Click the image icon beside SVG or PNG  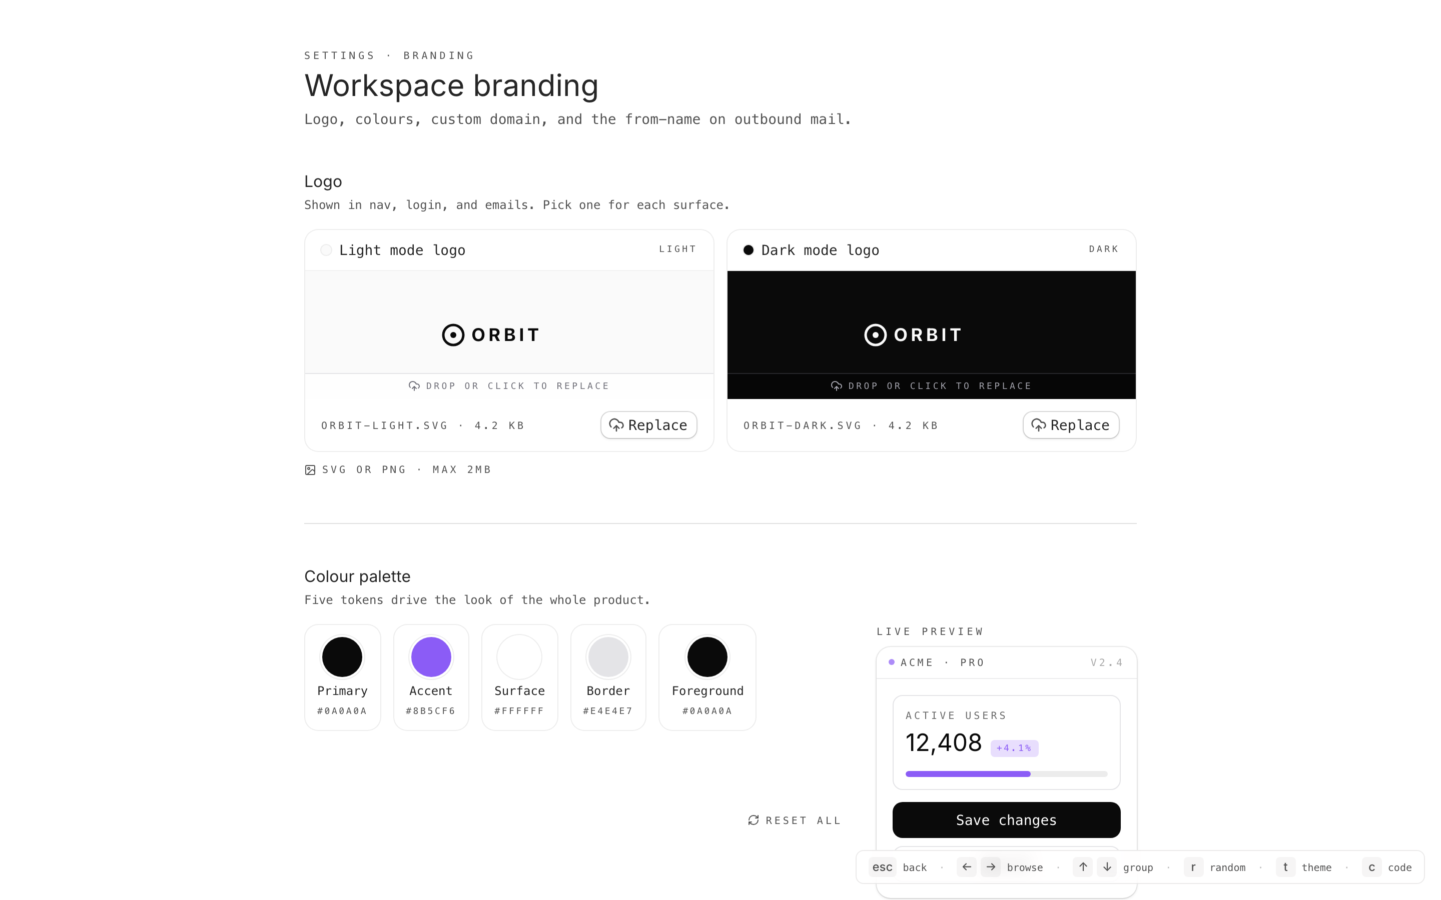(x=310, y=470)
